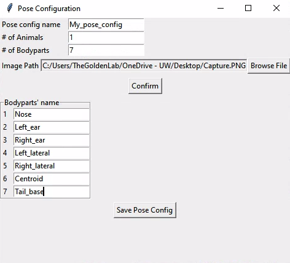The width and height of the screenshot is (290, 263).
Task: Edit bodypart 4 Left_lateral field
Action: 52,153
